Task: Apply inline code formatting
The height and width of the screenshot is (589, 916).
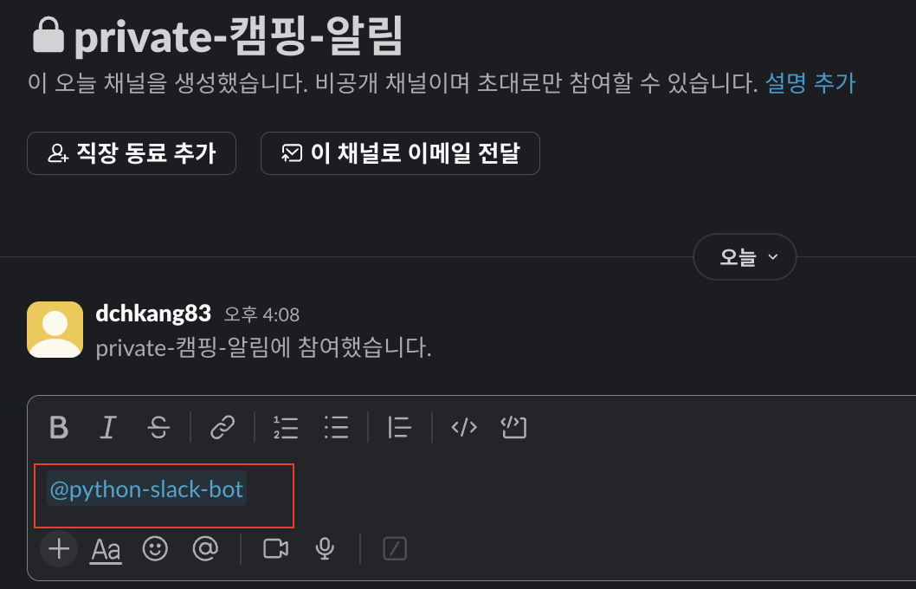Action: 463,427
